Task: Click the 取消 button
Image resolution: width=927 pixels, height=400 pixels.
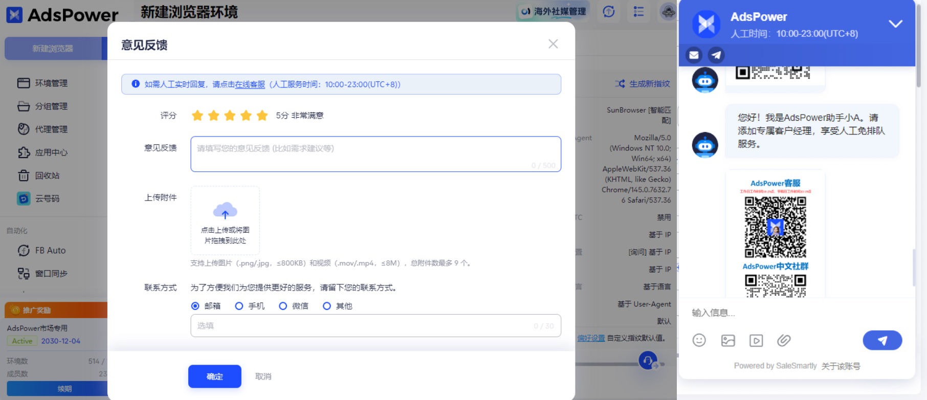Action: [263, 376]
